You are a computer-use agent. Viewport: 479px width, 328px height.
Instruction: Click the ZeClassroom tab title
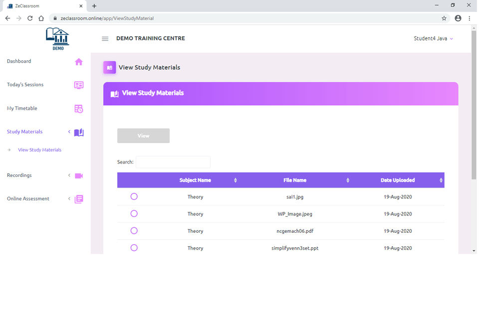click(27, 6)
